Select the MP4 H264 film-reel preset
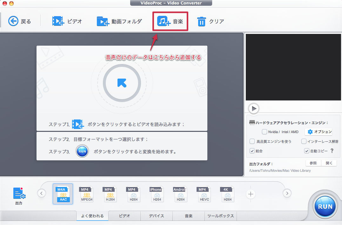The height and width of the screenshot is (225, 342). pyautogui.click(x=133, y=194)
